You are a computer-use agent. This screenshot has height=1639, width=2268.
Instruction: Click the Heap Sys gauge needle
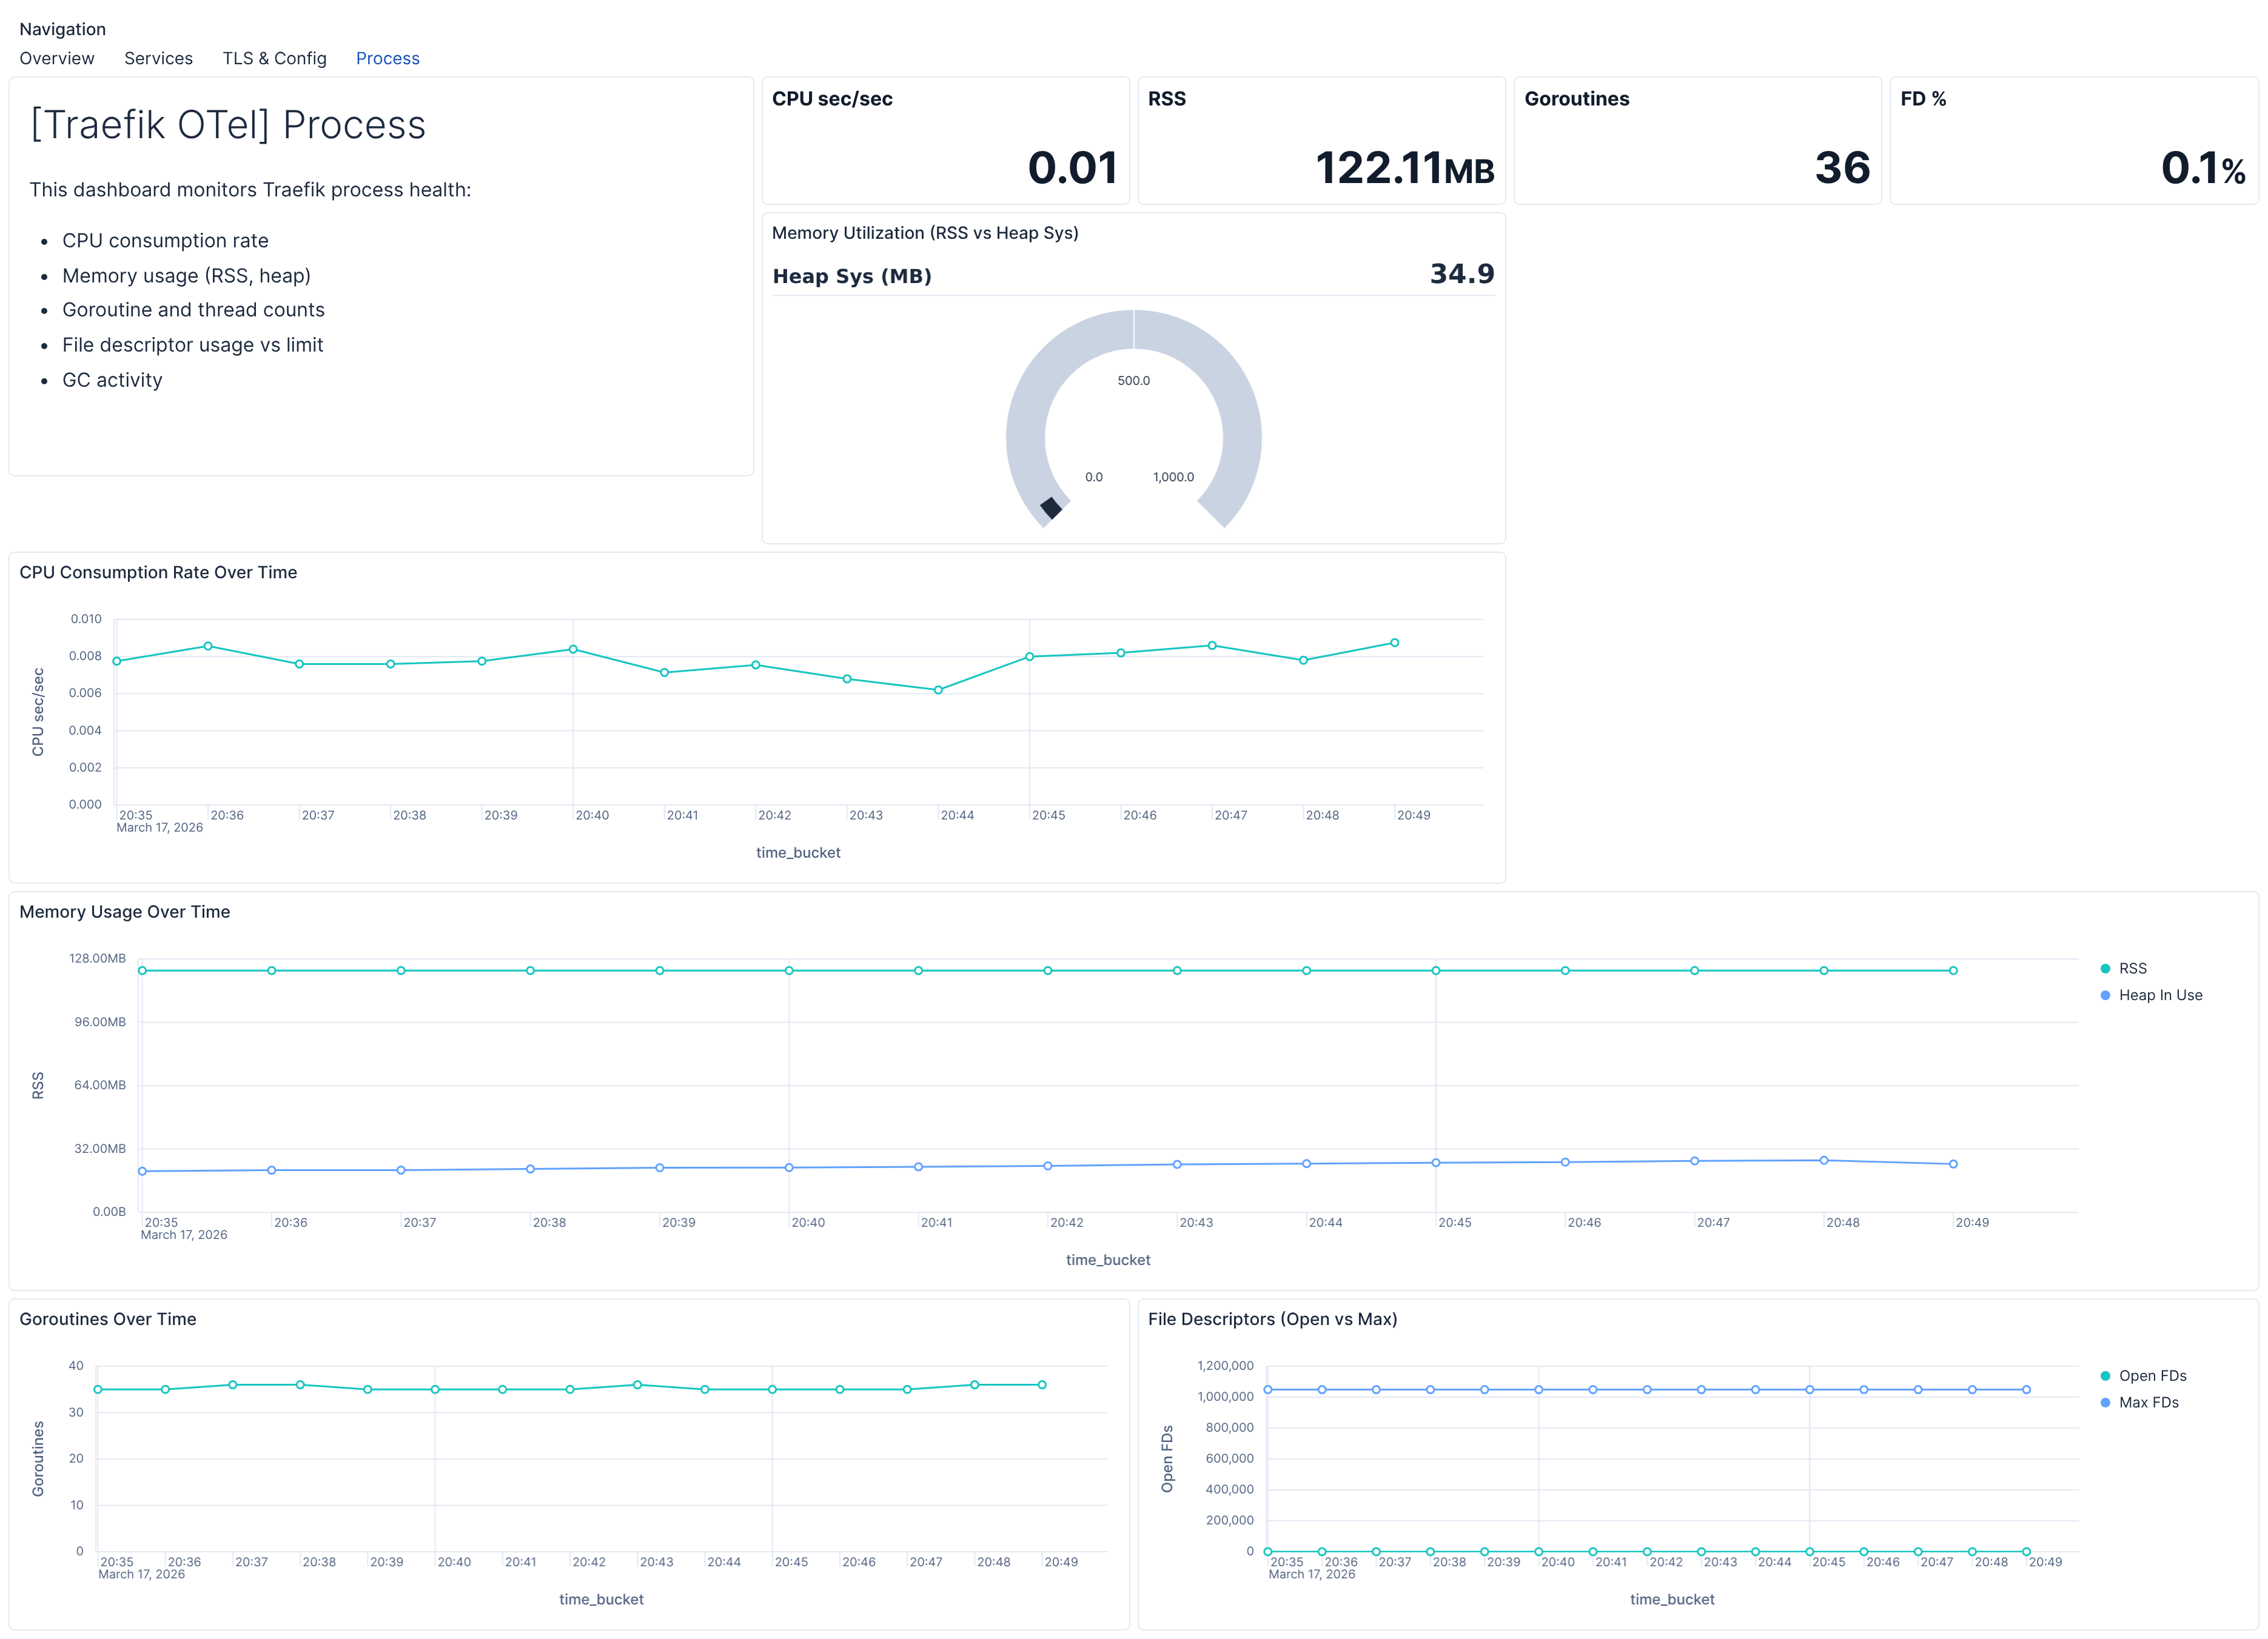[1051, 509]
